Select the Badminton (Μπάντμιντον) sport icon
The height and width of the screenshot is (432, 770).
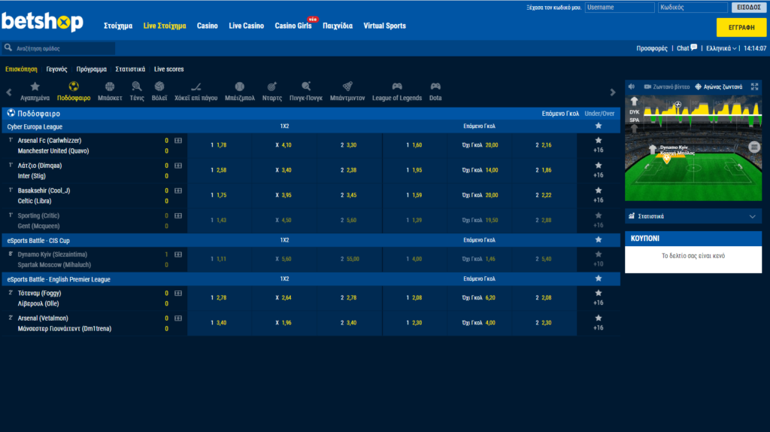347,87
